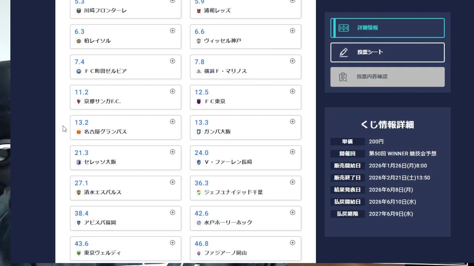Click the 名古屋グランパス team crest
The width and height of the screenshot is (474, 266).
[79, 132]
